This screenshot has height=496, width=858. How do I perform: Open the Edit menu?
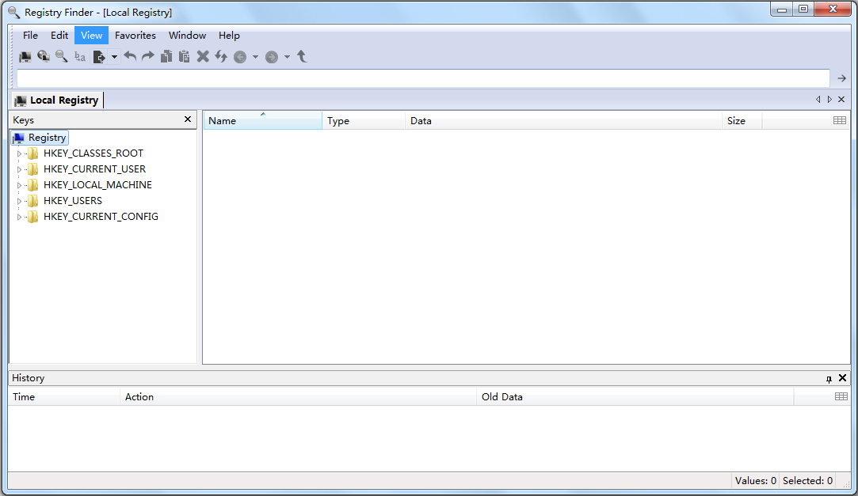point(59,36)
